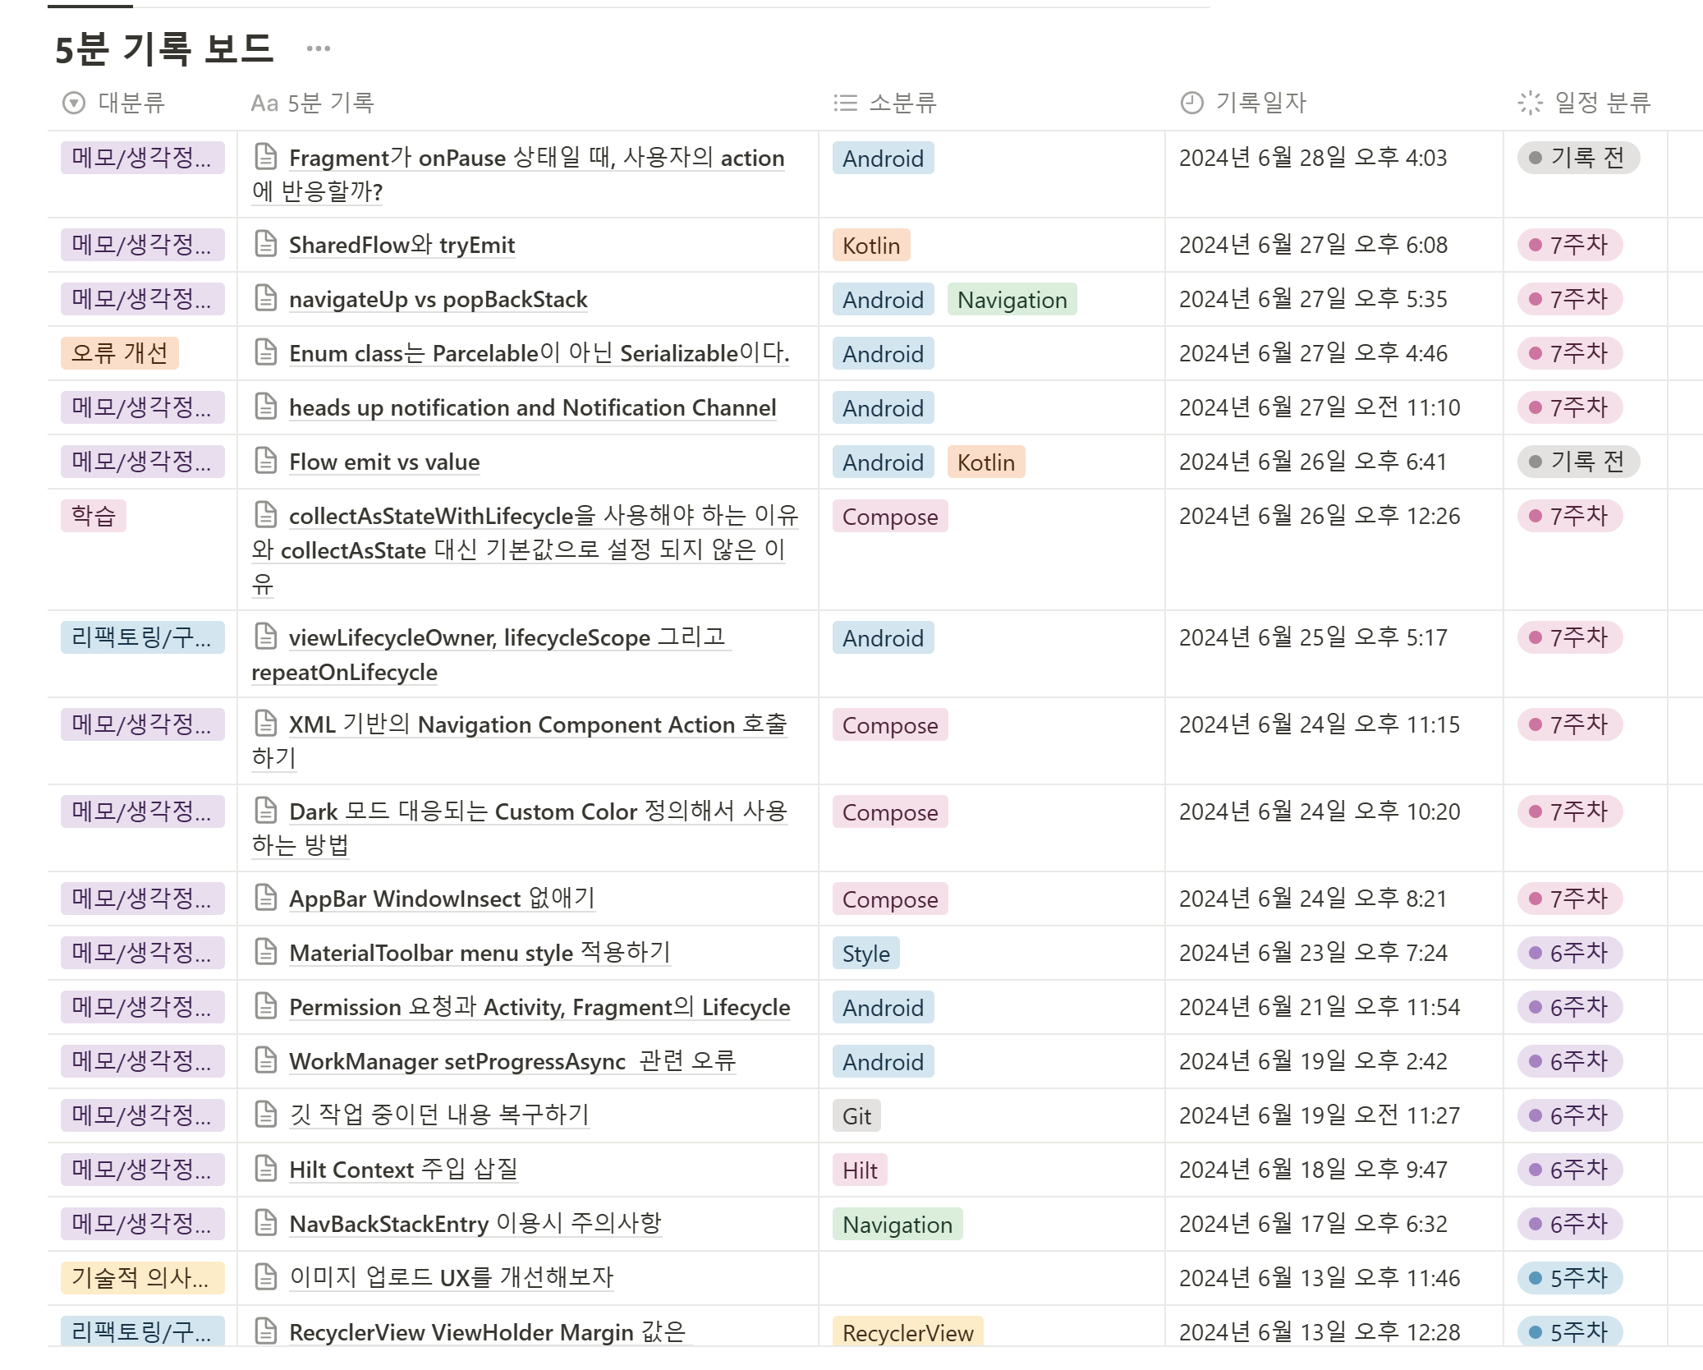This screenshot has height=1370, width=1703.
Task: Click page icon beside Hilt Context 주입 삽질
Action: tap(265, 1169)
